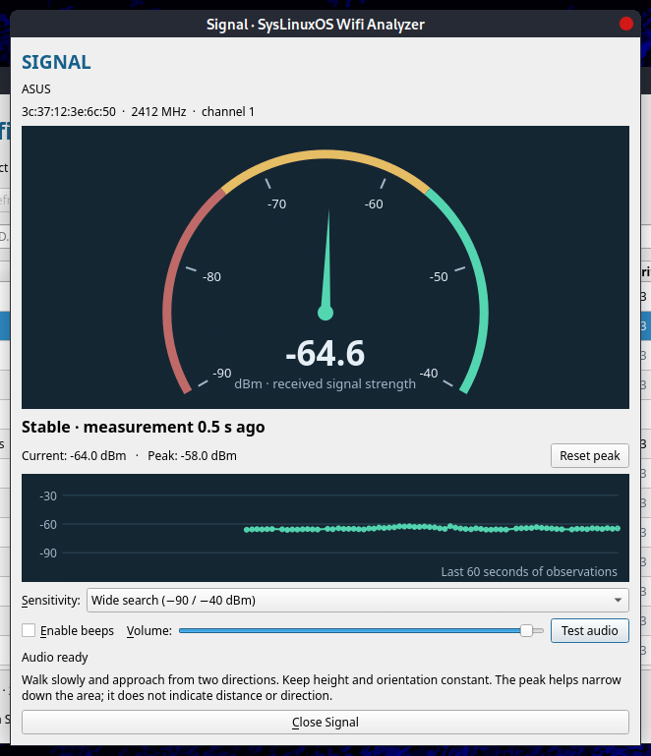651x756 pixels.
Task: Click the Volume label
Action: pyautogui.click(x=149, y=630)
